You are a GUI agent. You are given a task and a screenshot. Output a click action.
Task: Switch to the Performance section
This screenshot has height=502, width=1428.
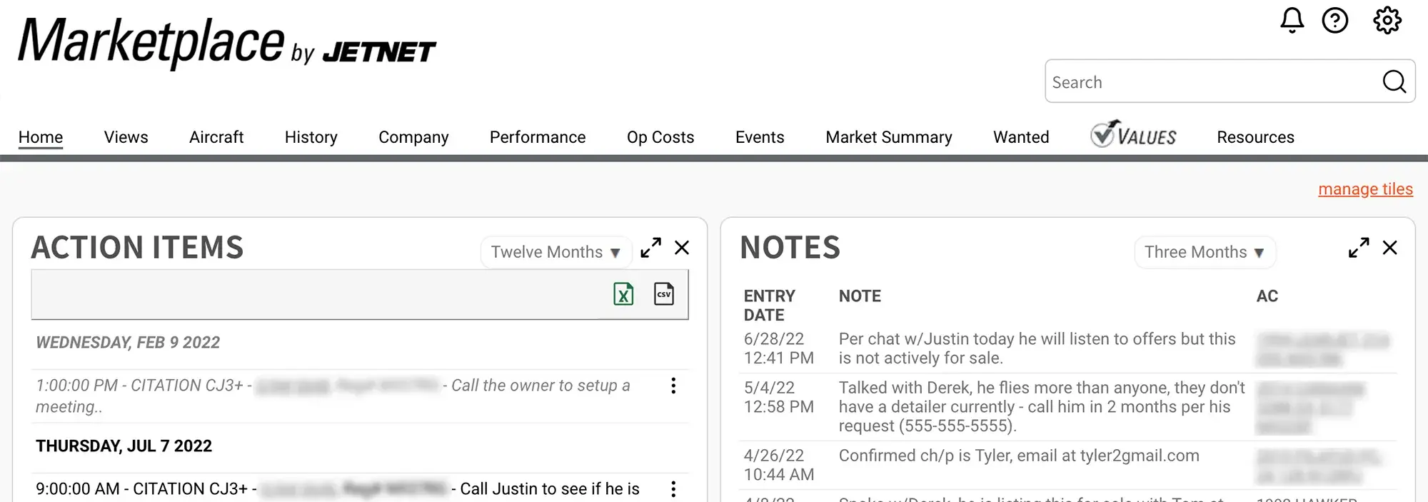point(538,137)
